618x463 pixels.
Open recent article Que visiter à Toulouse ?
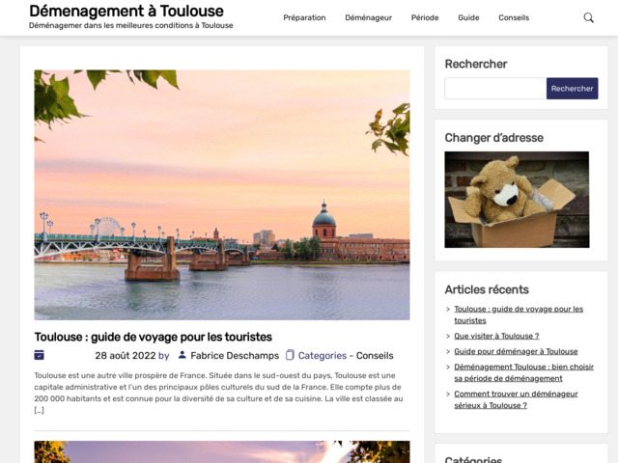[496, 336]
